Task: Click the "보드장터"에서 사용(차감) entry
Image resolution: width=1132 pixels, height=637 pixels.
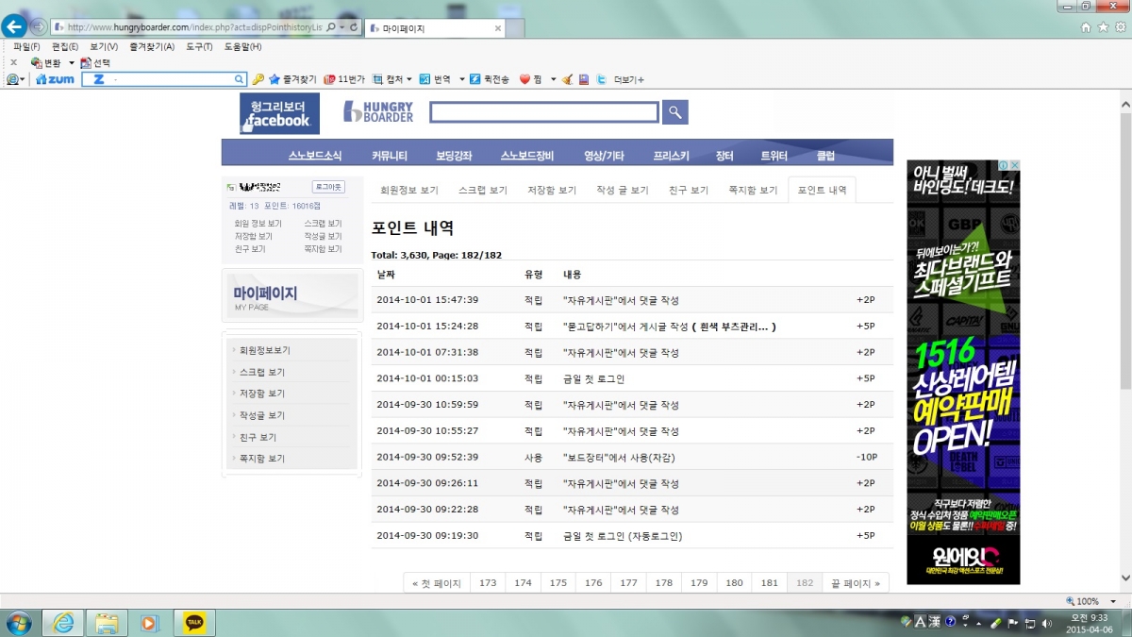Action: coord(618,457)
